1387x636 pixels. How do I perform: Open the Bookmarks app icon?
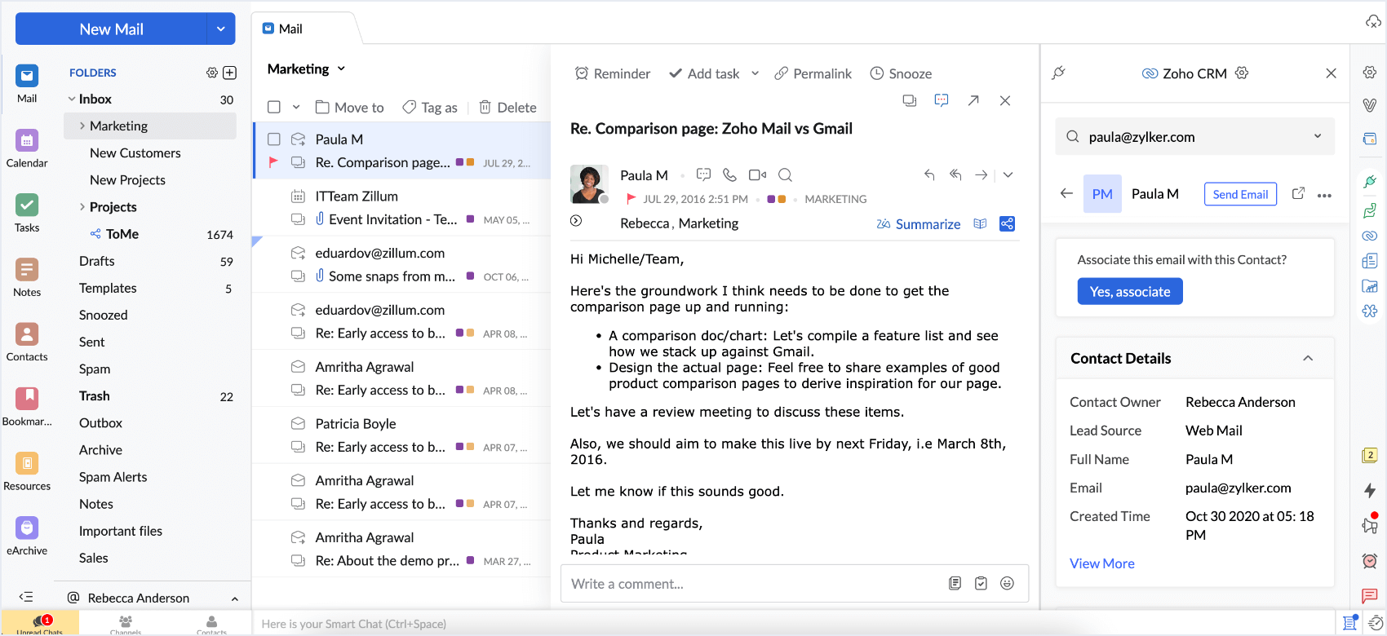(27, 398)
